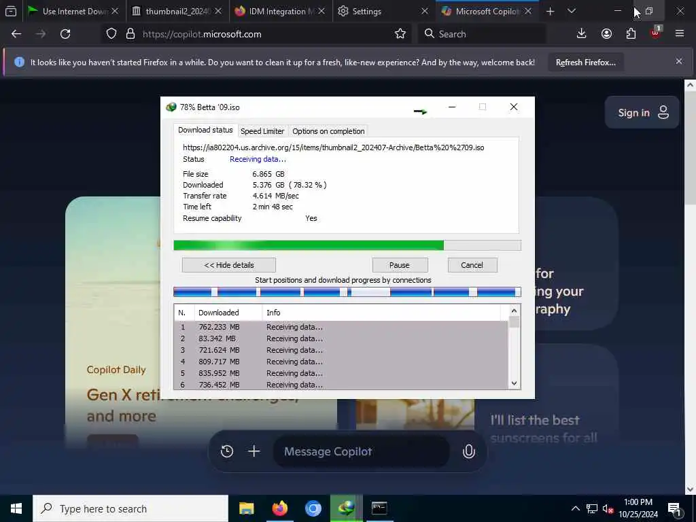
Task: Click the archive.org download URL text
Action: (x=333, y=147)
